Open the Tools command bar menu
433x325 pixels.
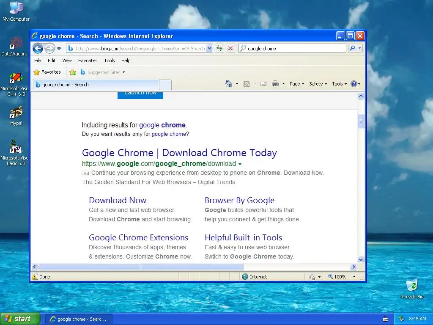339,84
